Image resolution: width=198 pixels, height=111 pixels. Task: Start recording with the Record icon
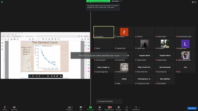coord(100,107)
